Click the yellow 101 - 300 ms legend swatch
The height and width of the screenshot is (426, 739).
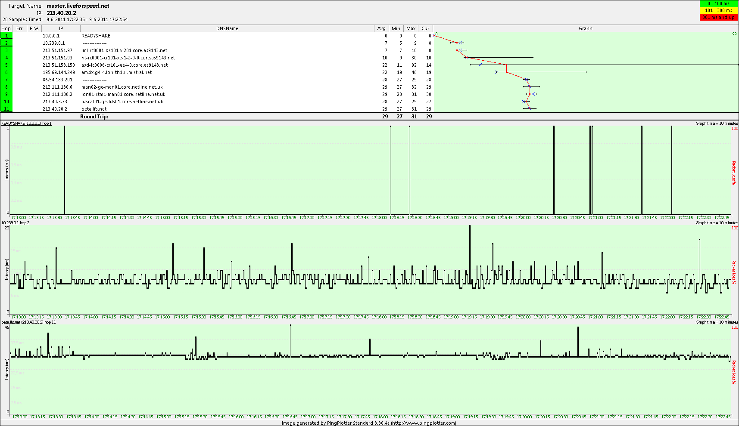pyautogui.click(x=719, y=10)
